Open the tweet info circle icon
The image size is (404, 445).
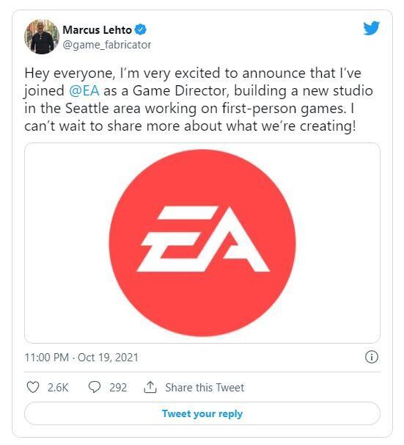pos(372,357)
